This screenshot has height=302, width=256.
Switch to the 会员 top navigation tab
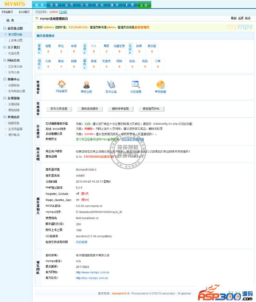point(69,5)
